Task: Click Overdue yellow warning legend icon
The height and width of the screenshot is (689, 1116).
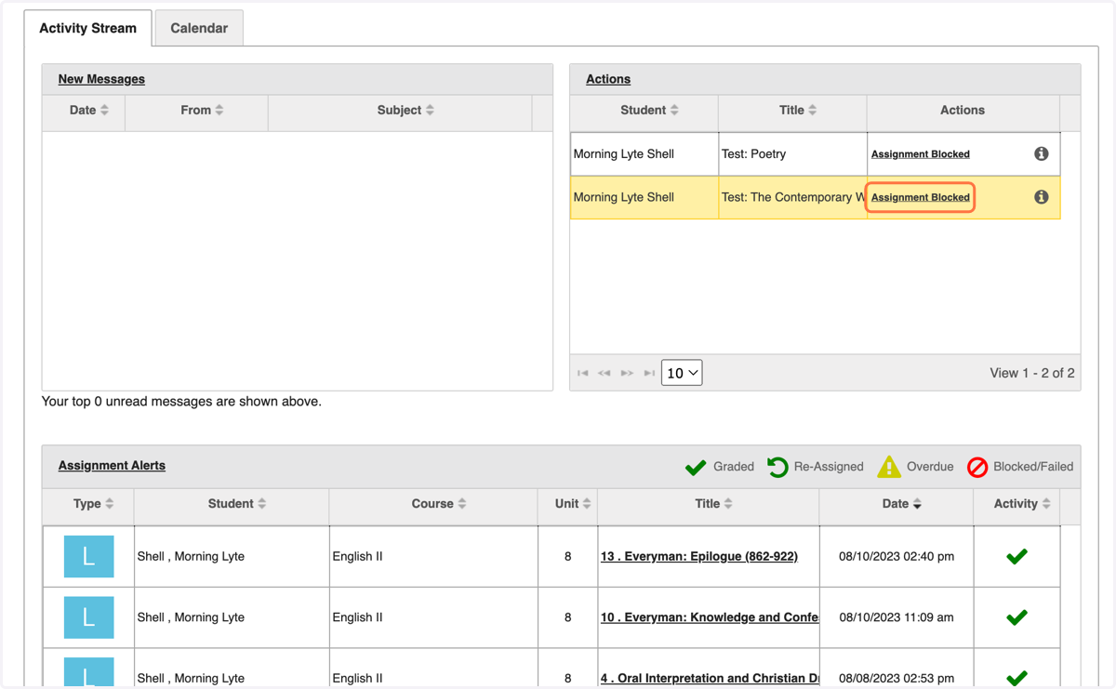Action: point(889,467)
